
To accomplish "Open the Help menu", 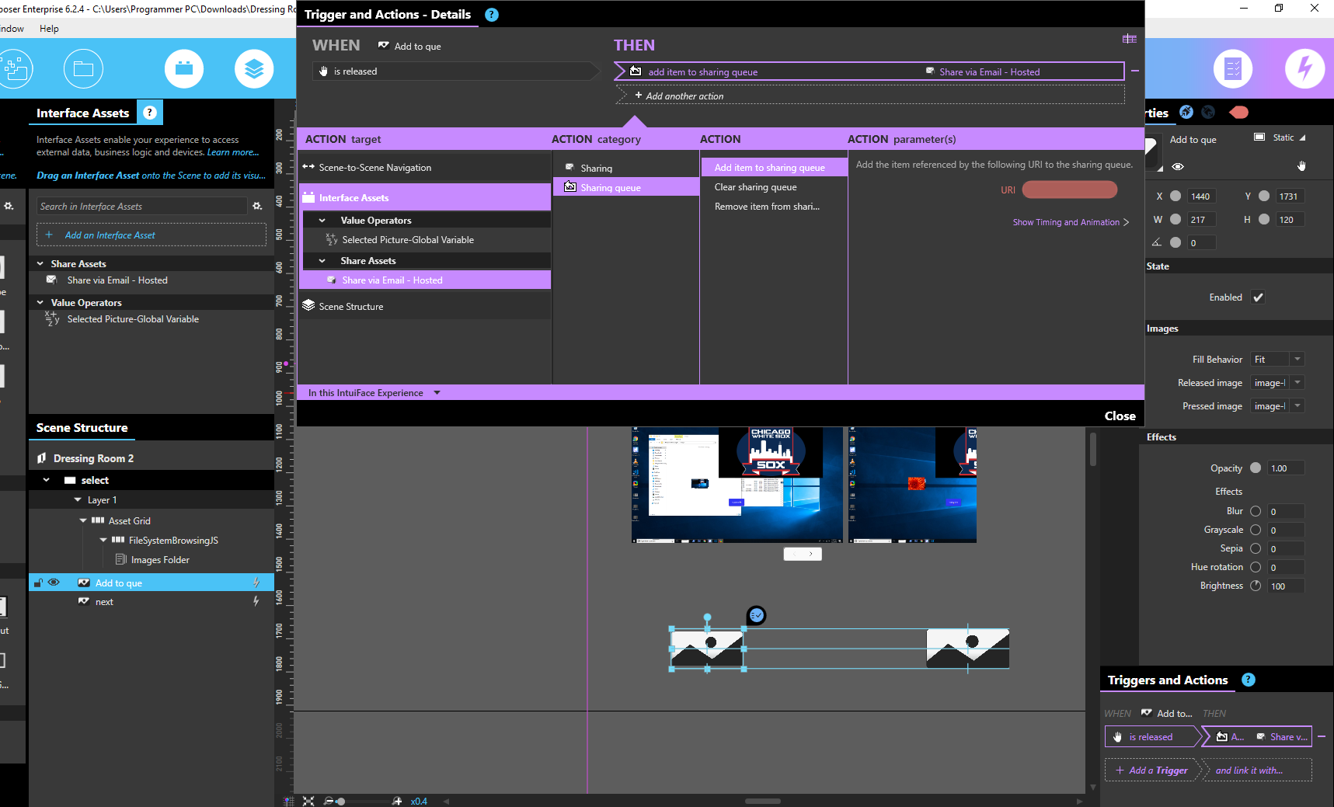I will [49, 29].
